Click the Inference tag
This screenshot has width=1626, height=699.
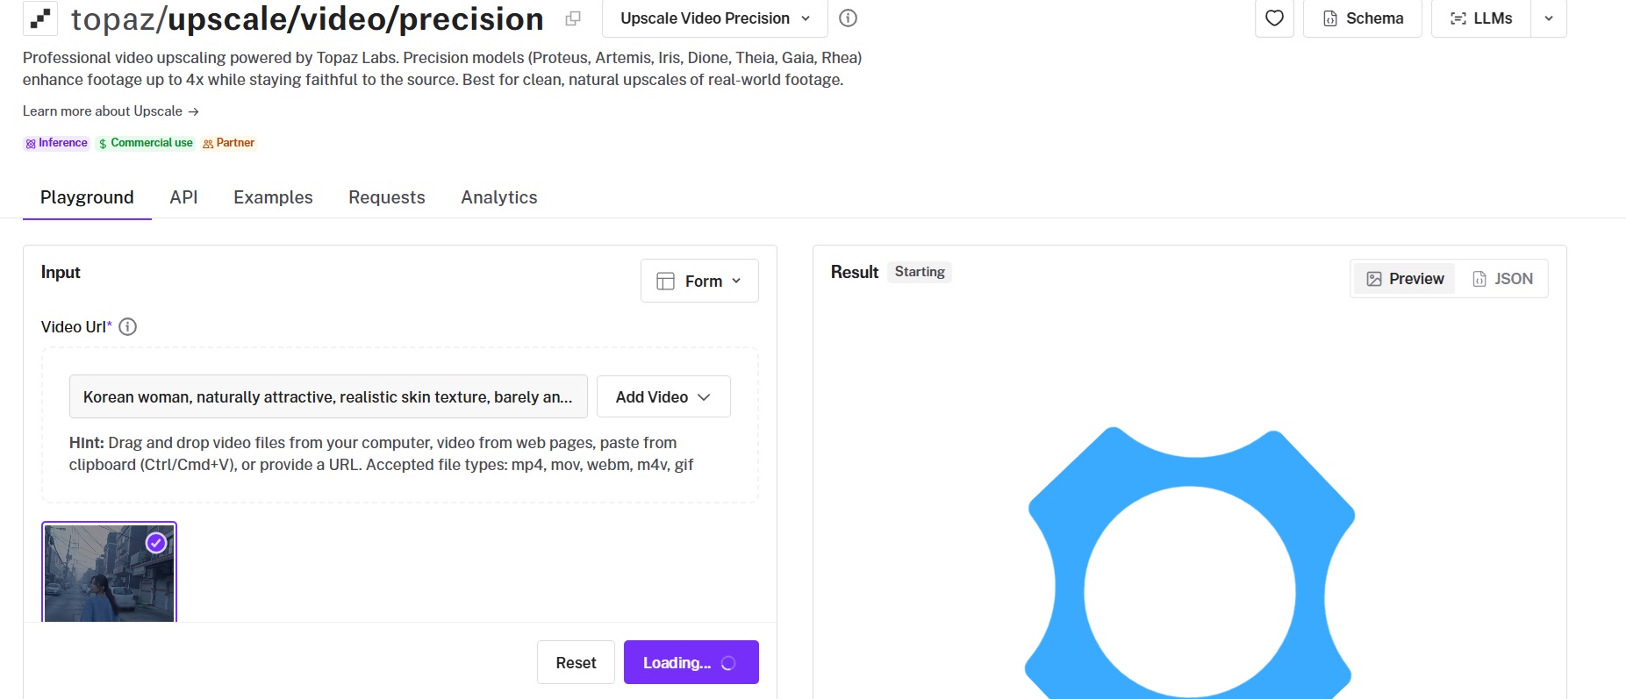[x=56, y=143]
